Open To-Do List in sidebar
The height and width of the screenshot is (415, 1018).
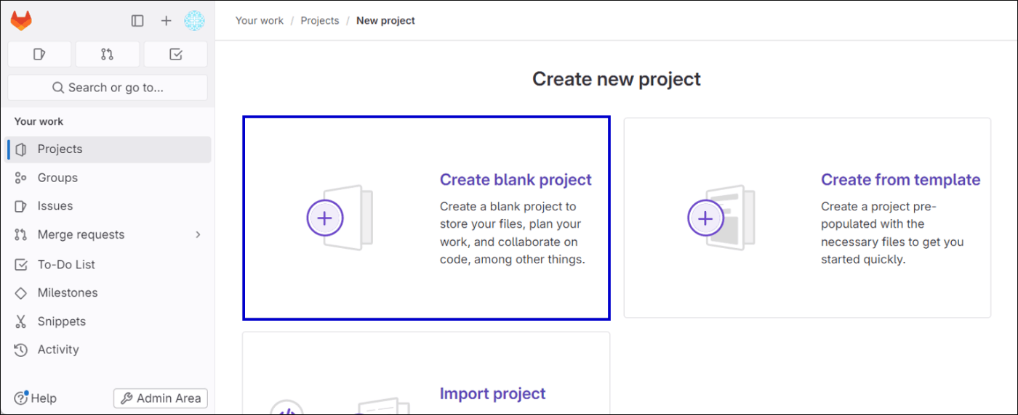point(108,265)
